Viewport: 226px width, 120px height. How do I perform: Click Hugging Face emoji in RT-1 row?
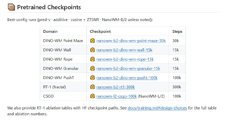pos(93,87)
